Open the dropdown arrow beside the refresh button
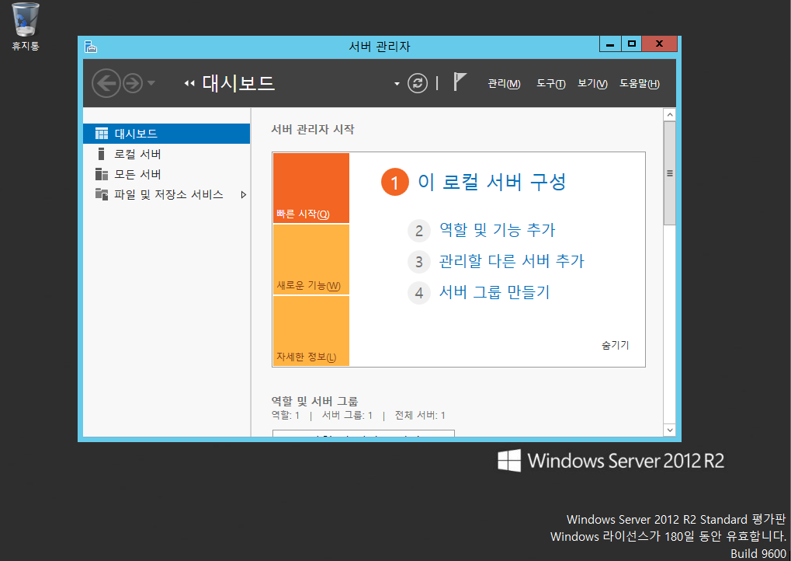 [397, 84]
